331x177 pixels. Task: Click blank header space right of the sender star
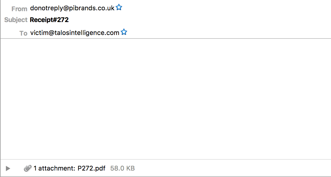point(226,8)
